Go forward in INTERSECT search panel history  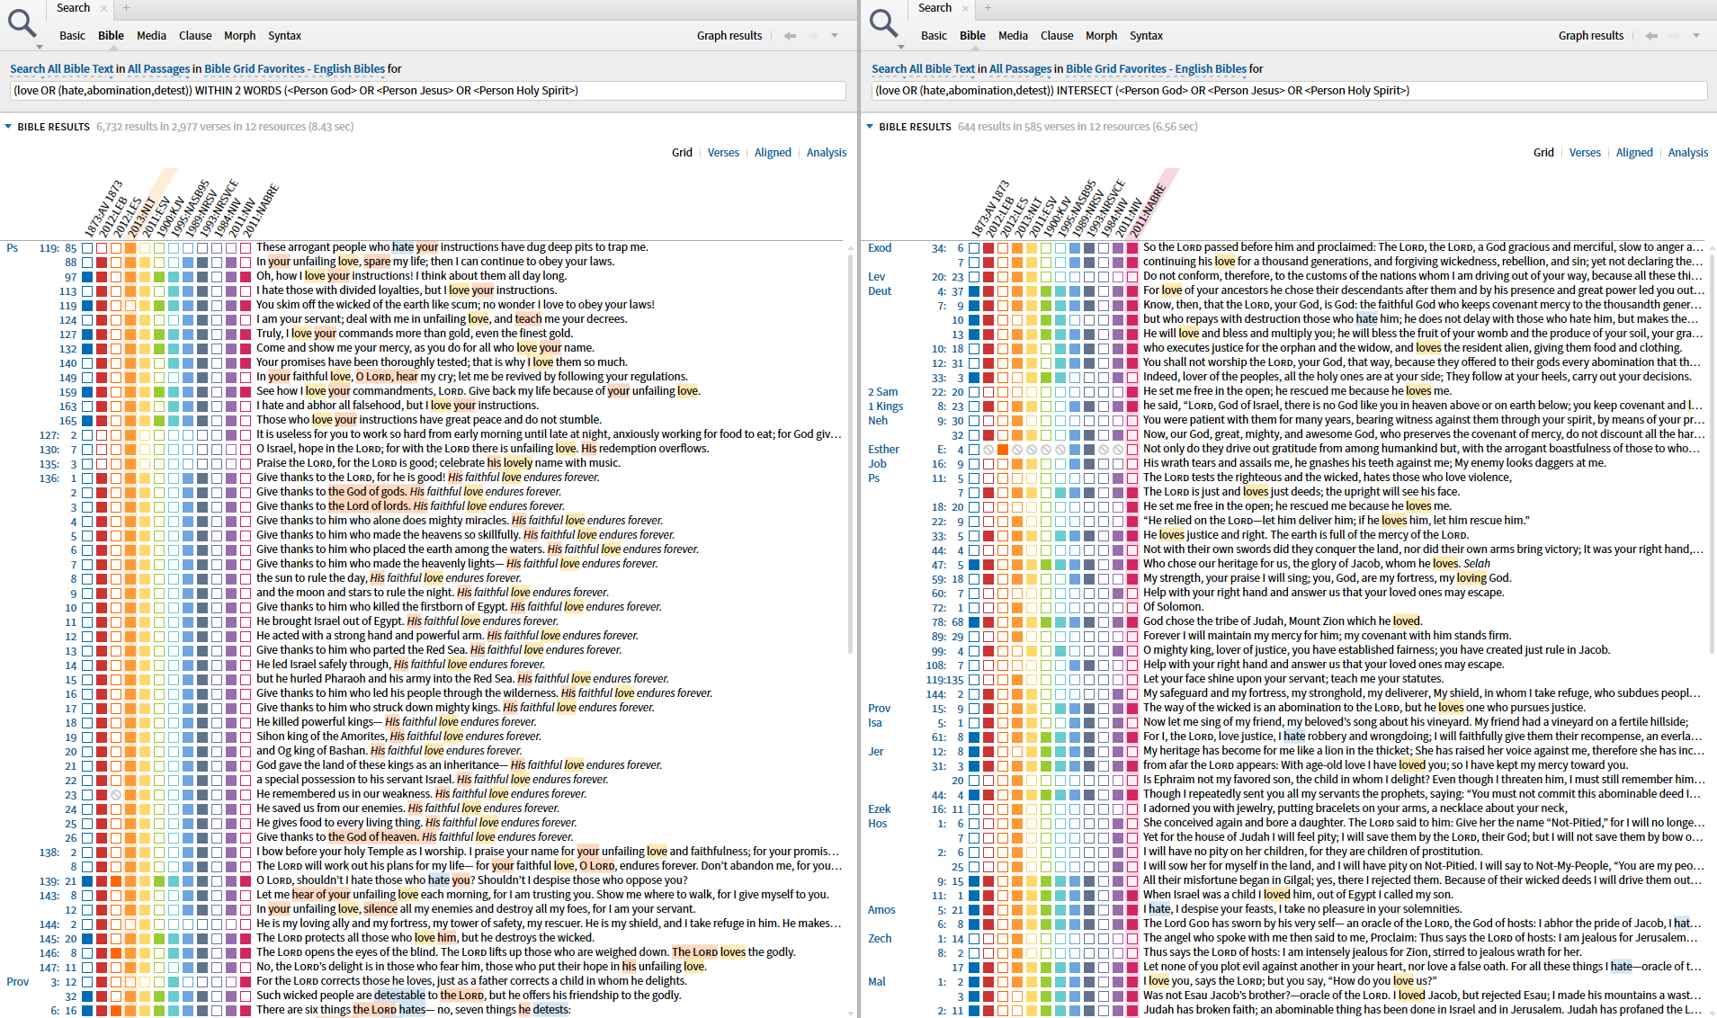tap(1674, 36)
